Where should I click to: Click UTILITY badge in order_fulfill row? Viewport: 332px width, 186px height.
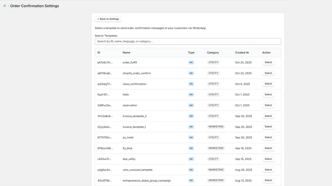coord(213,62)
